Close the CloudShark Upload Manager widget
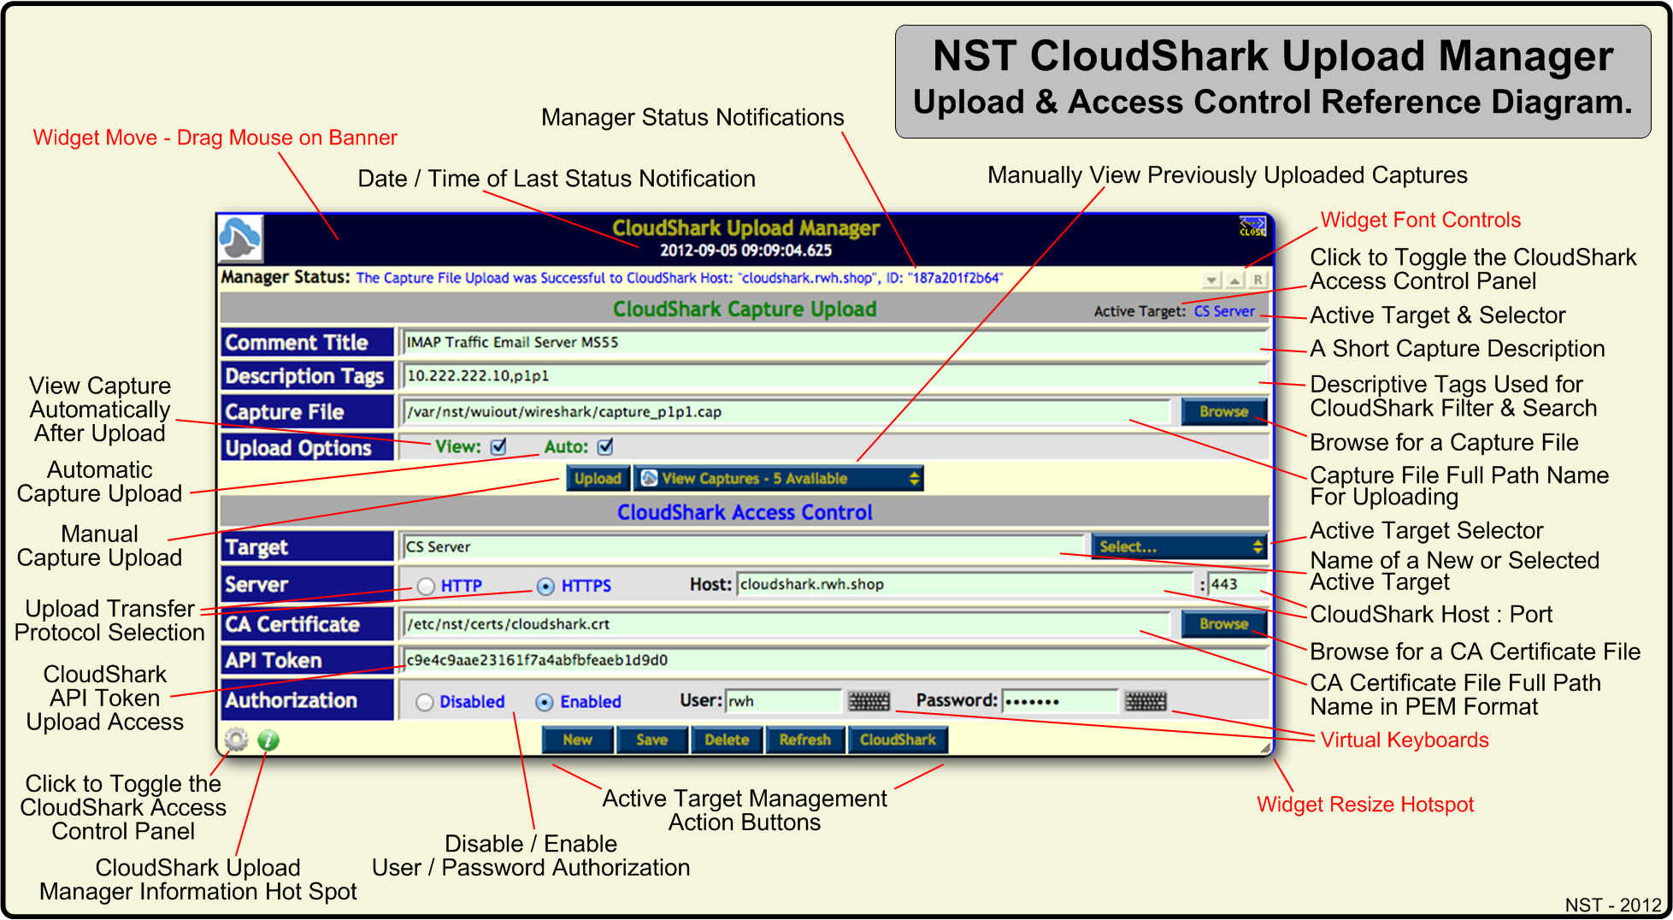 (x=1252, y=227)
